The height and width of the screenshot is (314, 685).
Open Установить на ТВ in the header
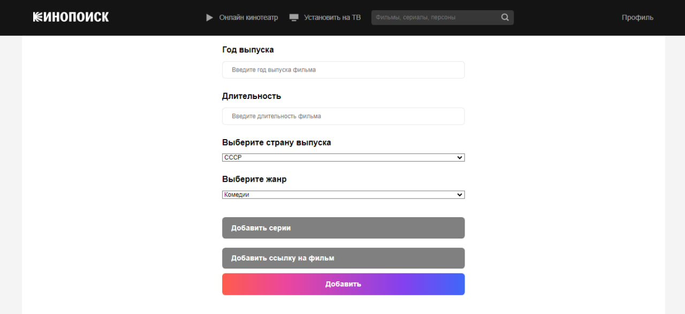click(332, 18)
